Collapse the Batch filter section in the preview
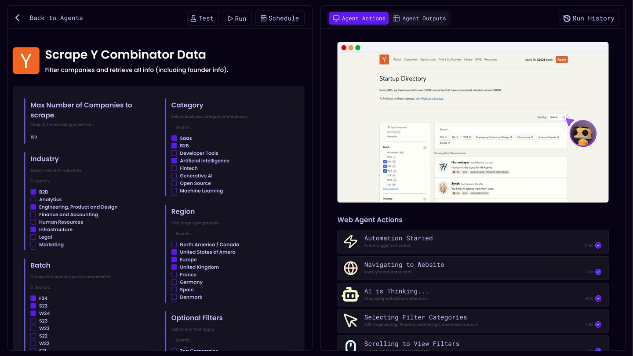The height and width of the screenshot is (356, 633). [x=425, y=147]
